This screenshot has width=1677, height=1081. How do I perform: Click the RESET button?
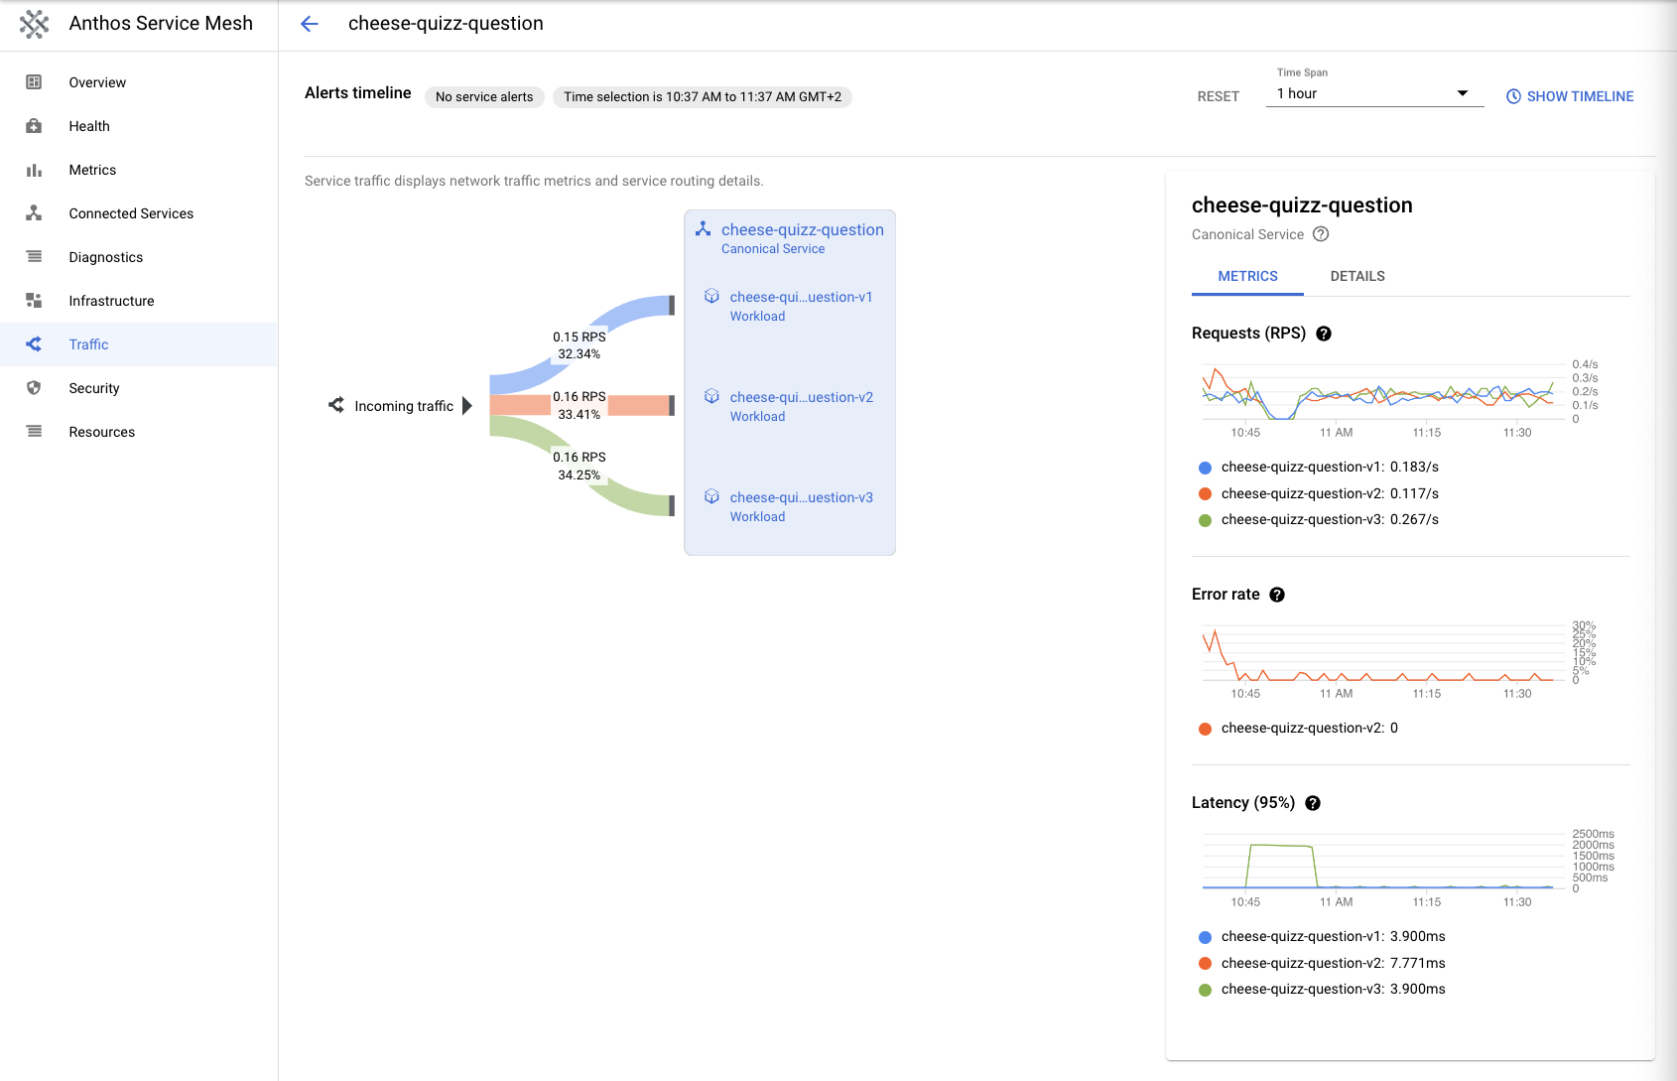1219,96
